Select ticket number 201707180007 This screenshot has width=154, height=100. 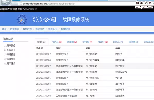click(43, 66)
